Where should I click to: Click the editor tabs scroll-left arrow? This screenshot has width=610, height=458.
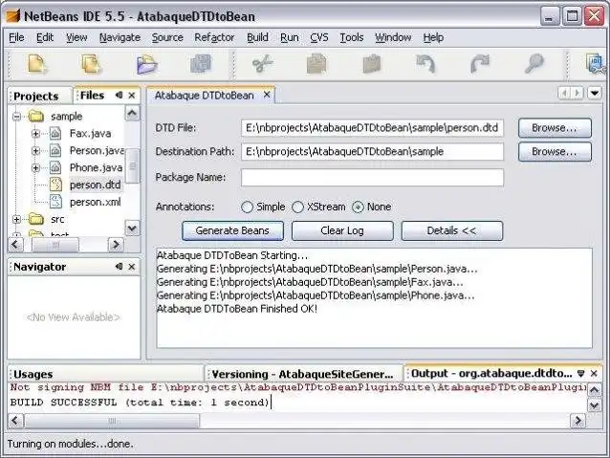[x=564, y=93]
